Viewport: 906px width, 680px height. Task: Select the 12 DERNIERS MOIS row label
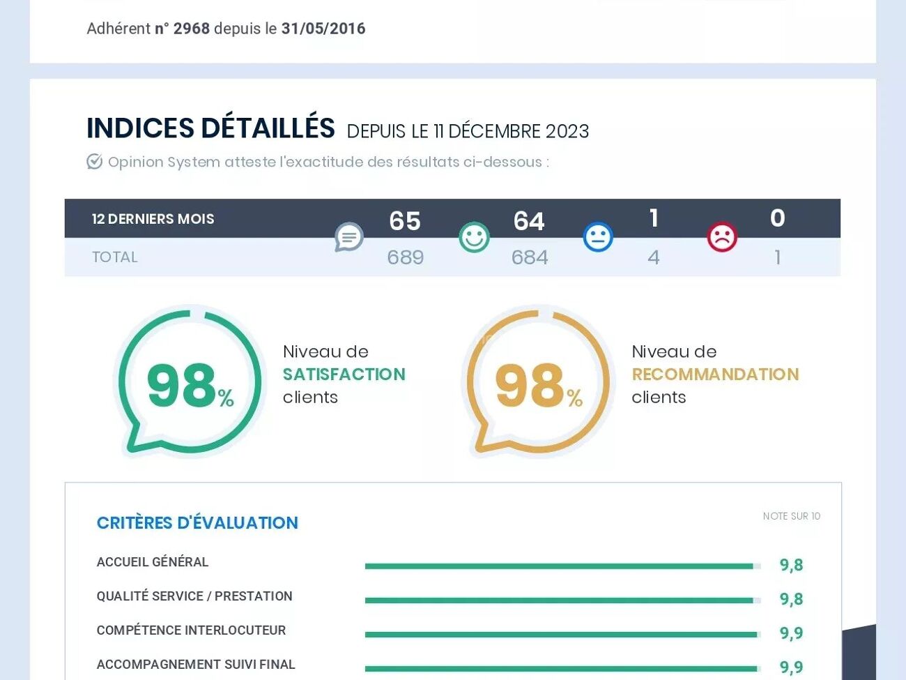153,219
